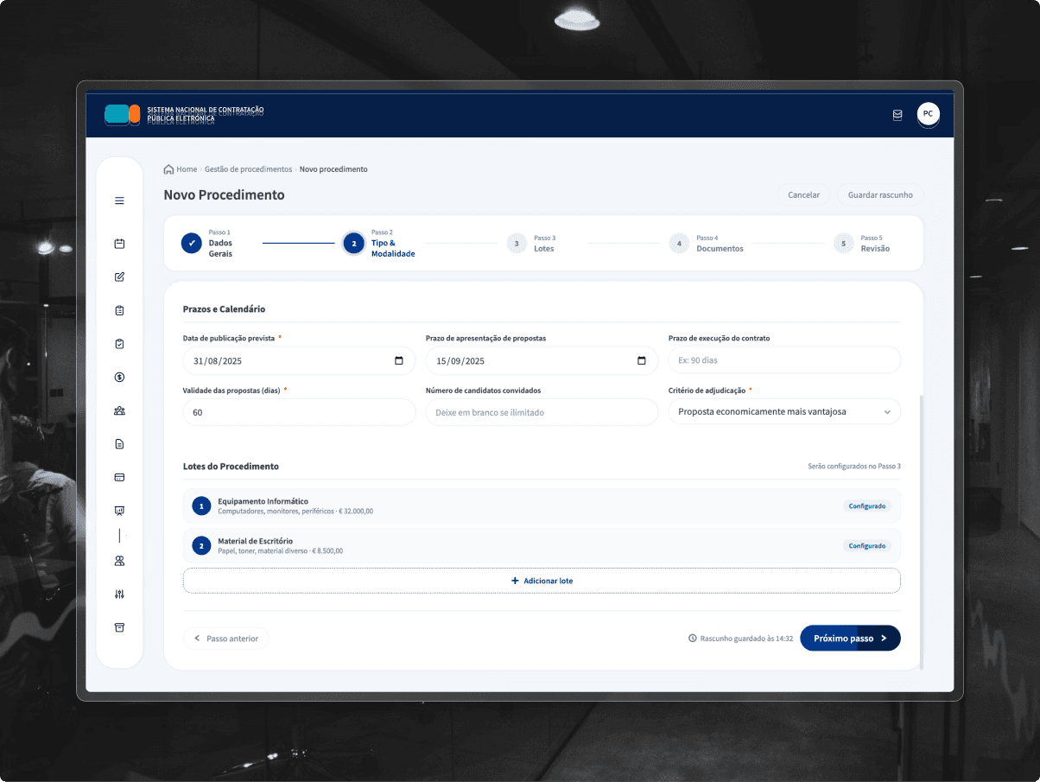Image resolution: width=1040 pixels, height=782 pixels.
Task: Select Tipo & Modalidade step
Action: coord(393,248)
